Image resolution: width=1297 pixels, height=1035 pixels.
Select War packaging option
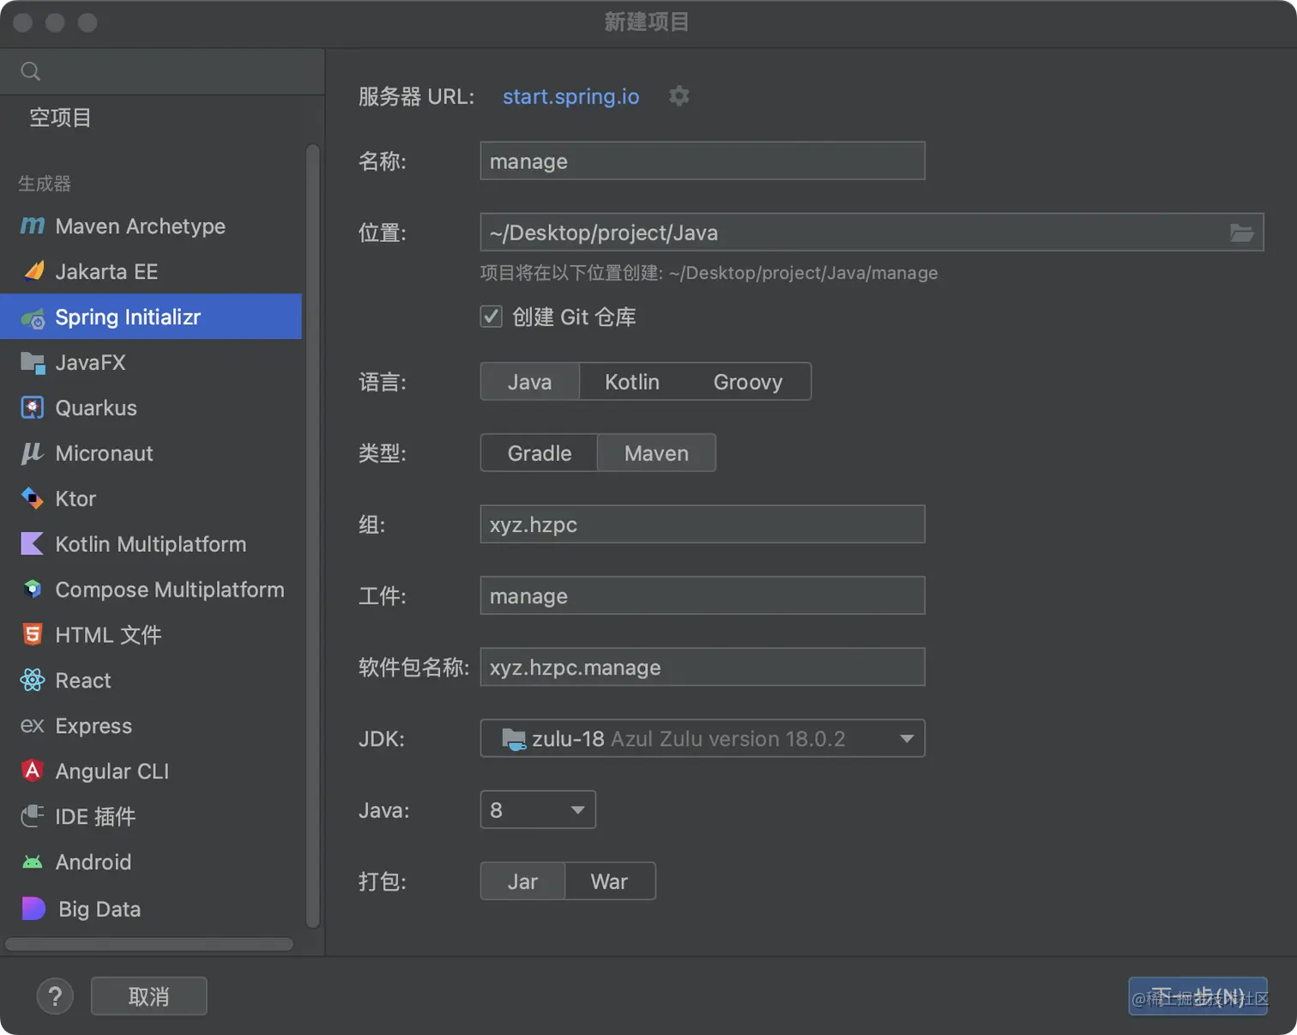click(610, 881)
